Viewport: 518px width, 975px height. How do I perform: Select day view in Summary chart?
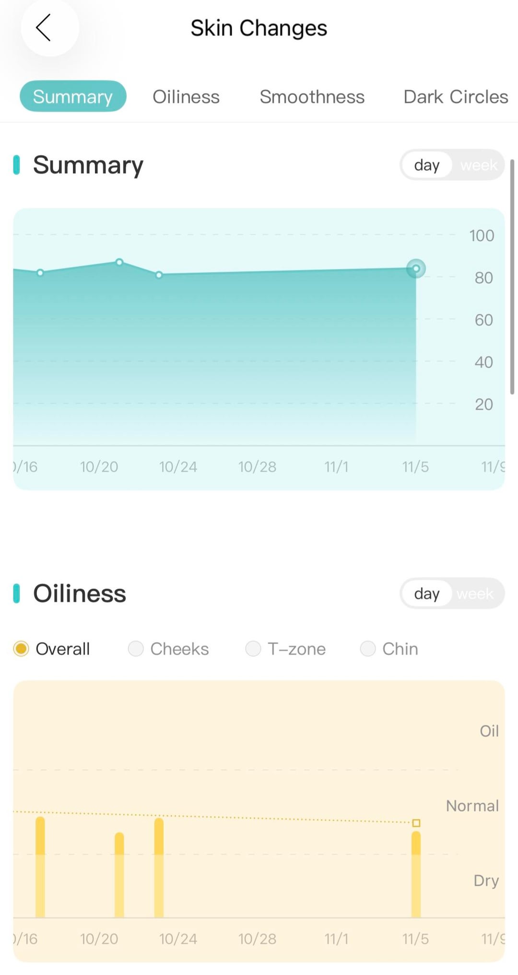pyautogui.click(x=426, y=165)
